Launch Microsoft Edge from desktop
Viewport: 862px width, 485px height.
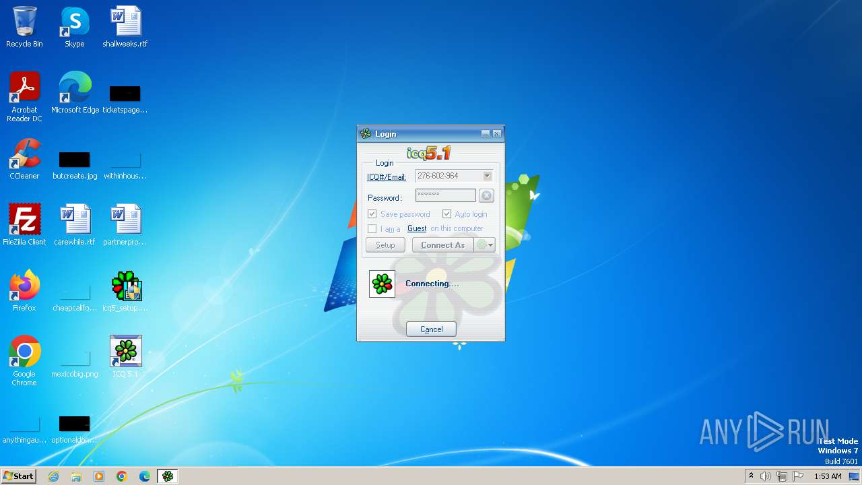click(75, 93)
